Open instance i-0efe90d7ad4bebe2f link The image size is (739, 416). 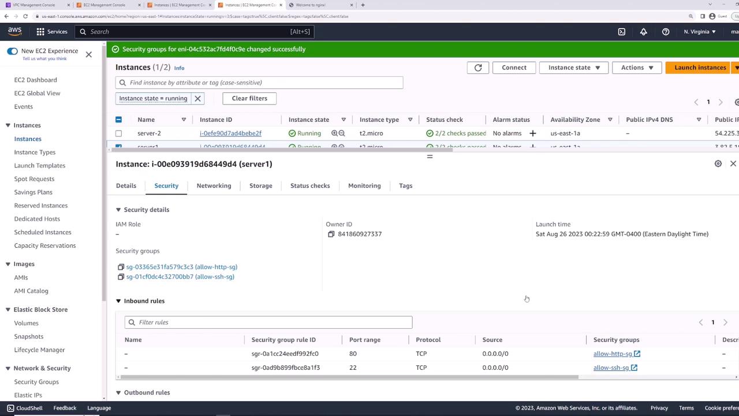230,133
